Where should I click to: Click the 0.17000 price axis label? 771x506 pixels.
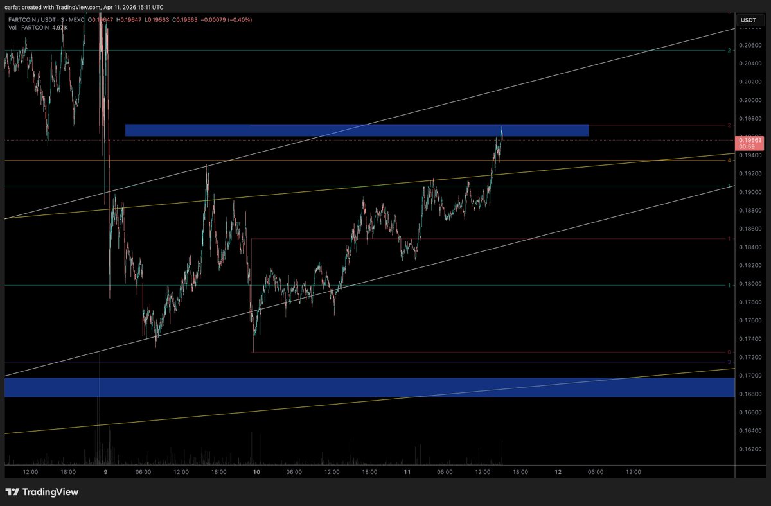[750, 376]
